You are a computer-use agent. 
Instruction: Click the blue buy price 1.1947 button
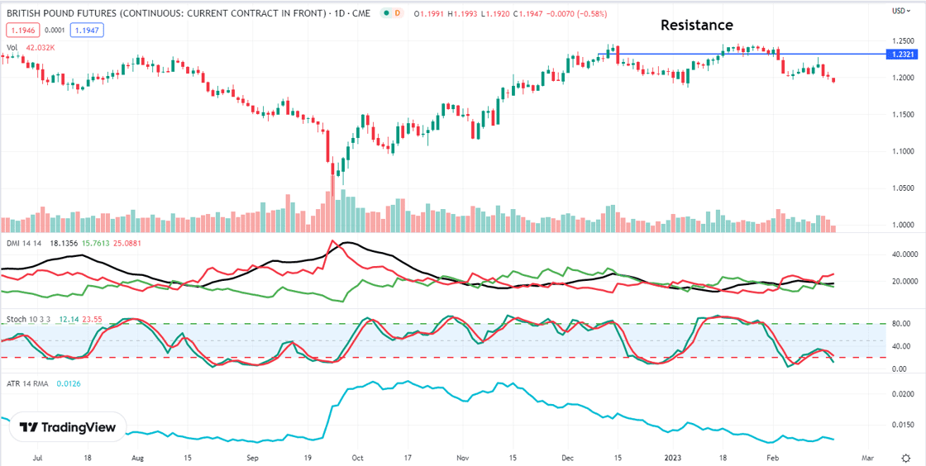87,28
